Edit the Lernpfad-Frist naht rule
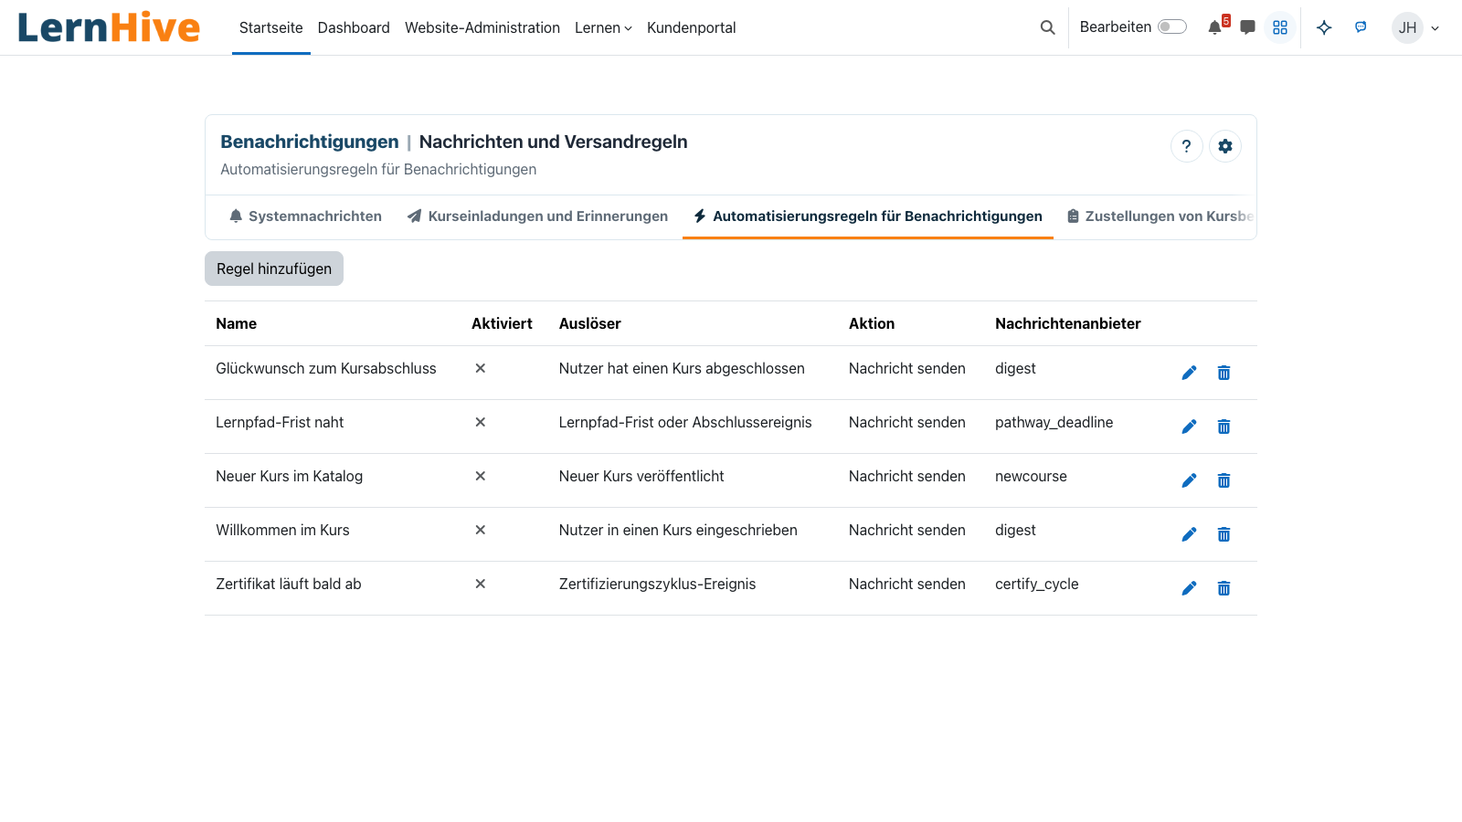Image resolution: width=1462 pixels, height=822 pixels. (1189, 427)
